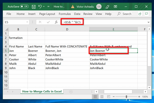
Task: Open the Formulas ribbon tab
Action: coord(65,14)
